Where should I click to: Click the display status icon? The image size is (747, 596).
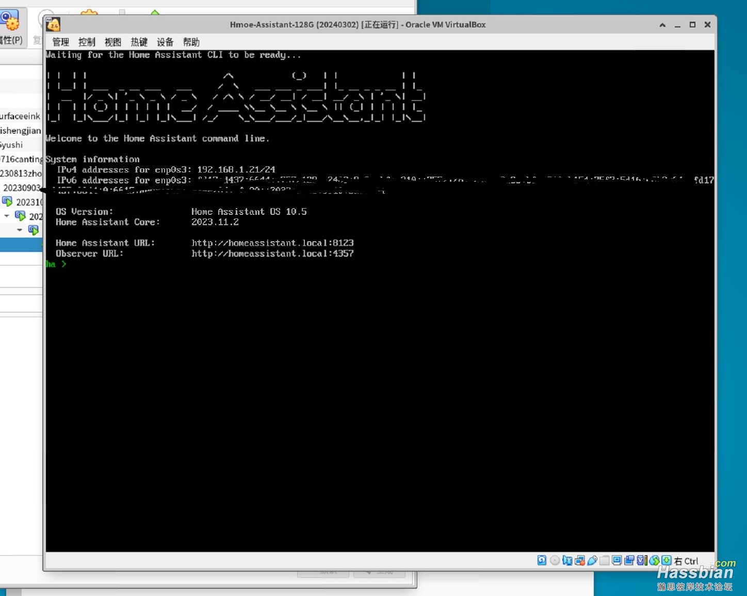[x=617, y=560]
